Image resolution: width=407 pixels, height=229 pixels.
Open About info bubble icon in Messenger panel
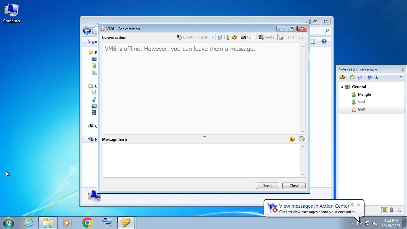pos(377,77)
